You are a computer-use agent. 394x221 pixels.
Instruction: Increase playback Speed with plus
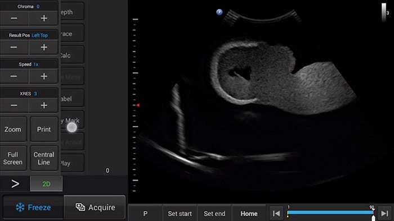coord(44,76)
